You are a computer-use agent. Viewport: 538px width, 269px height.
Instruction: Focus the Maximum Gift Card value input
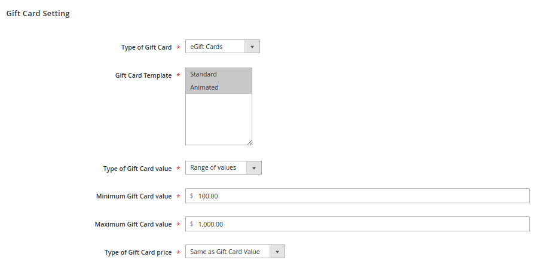pos(359,224)
